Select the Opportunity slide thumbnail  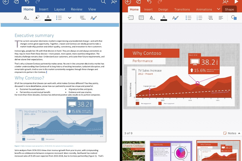(171, 151)
